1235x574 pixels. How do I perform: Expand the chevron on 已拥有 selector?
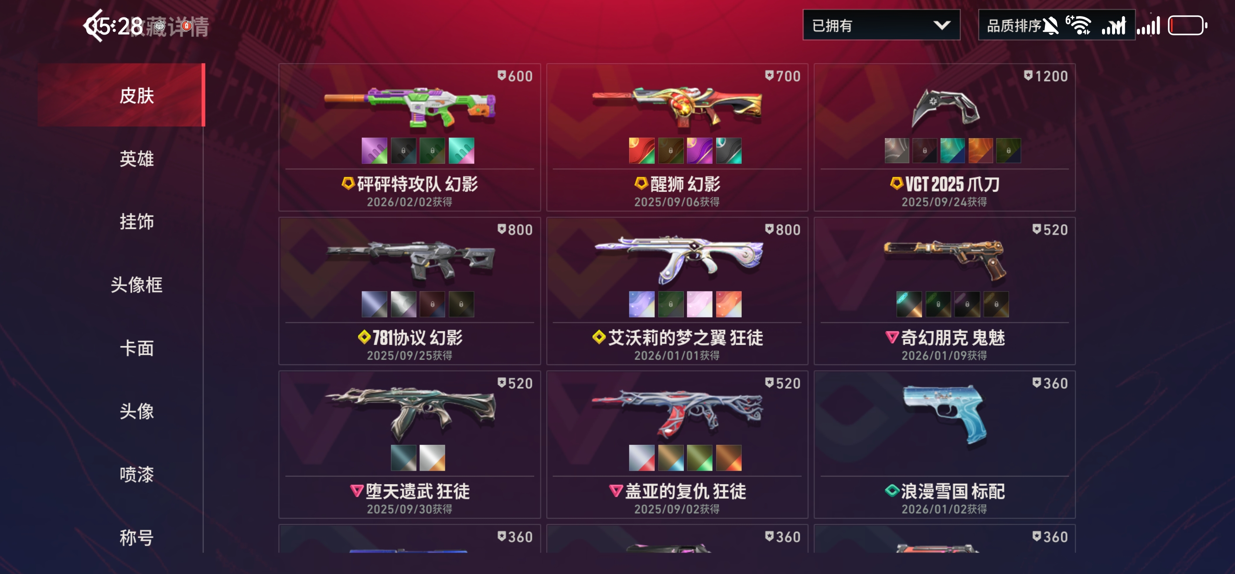coord(941,25)
